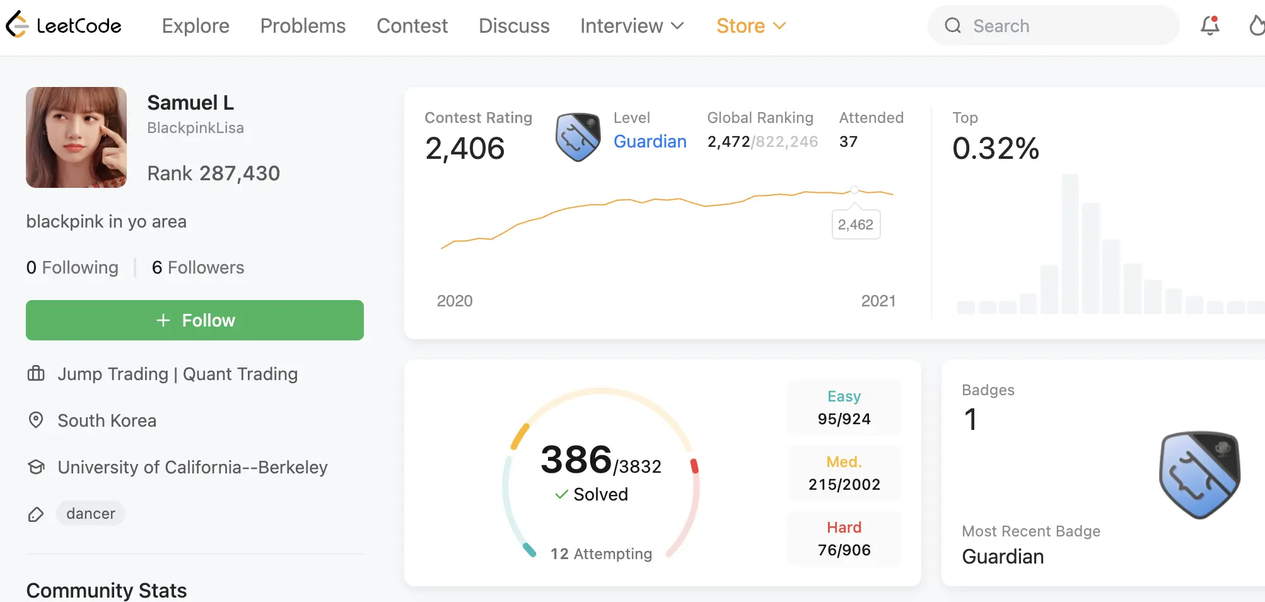Go to Problems
This screenshot has height=602, width=1265.
[303, 26]
